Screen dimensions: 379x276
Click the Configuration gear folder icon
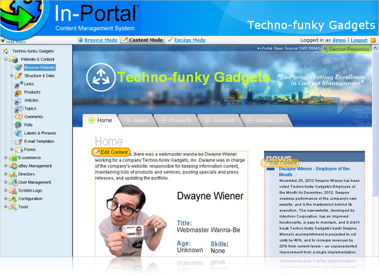(x=13, y=199)
